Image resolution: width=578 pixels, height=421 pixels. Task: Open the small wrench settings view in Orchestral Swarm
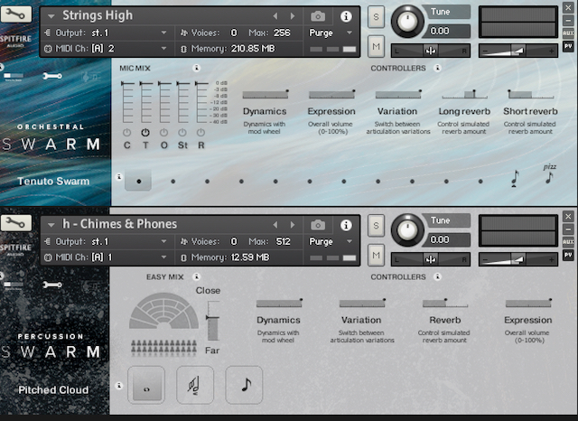[52, 76]
